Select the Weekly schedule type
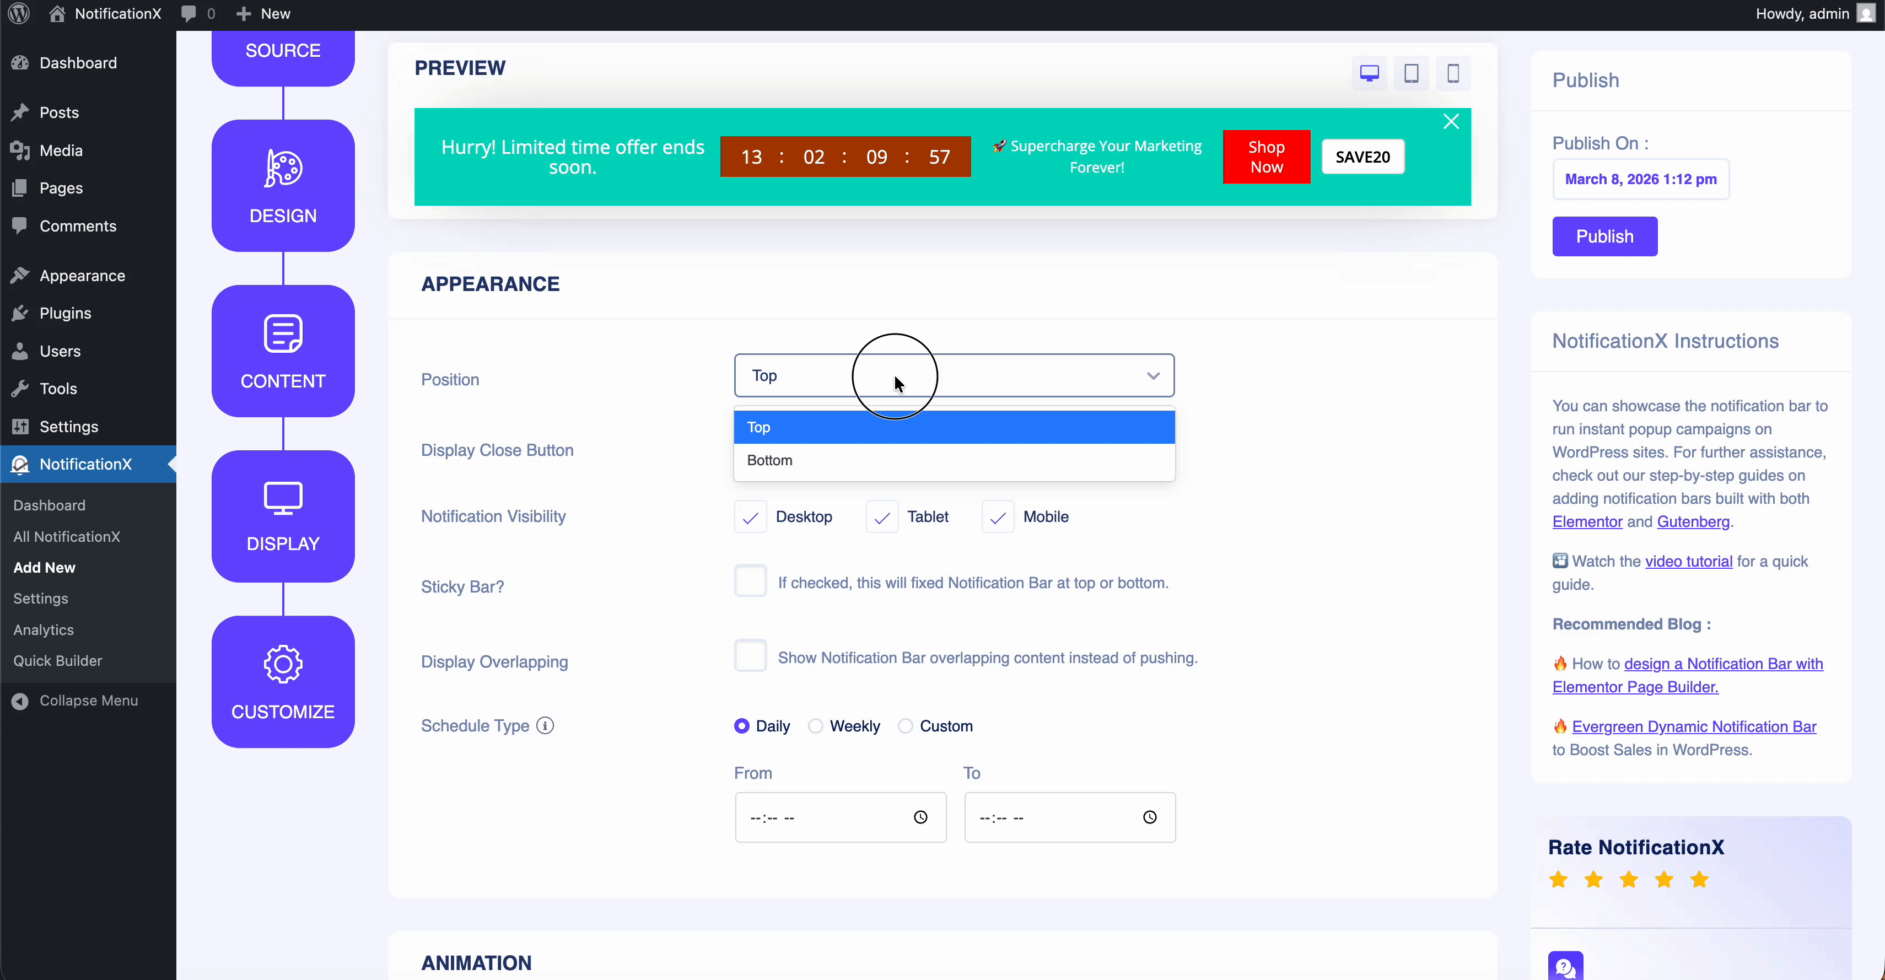 click(x=815, y=725)
